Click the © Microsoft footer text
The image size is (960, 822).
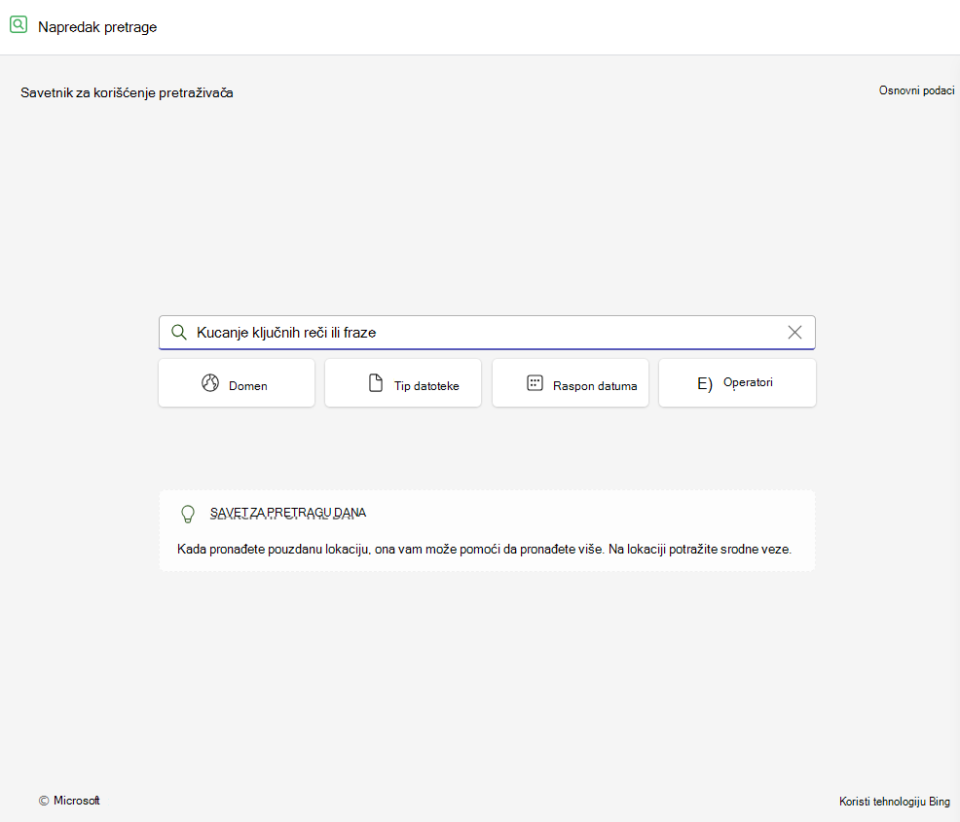(69, 801)
